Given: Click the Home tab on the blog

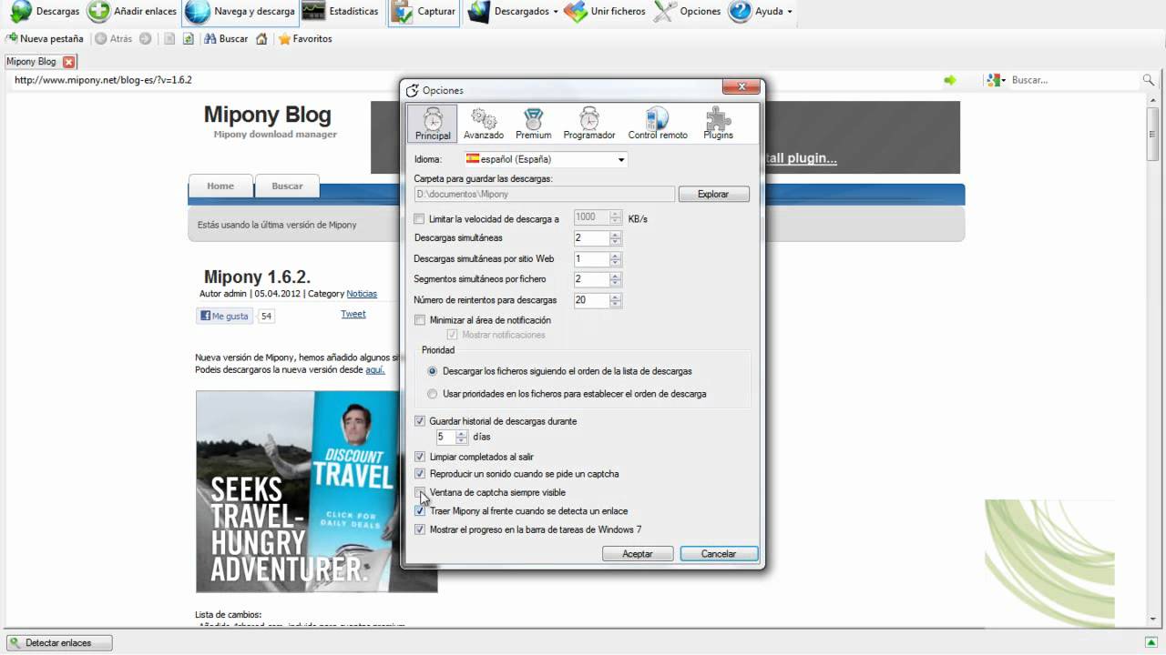Looking at the screenshot, I should pyautogui.click(x=220, y=186).
